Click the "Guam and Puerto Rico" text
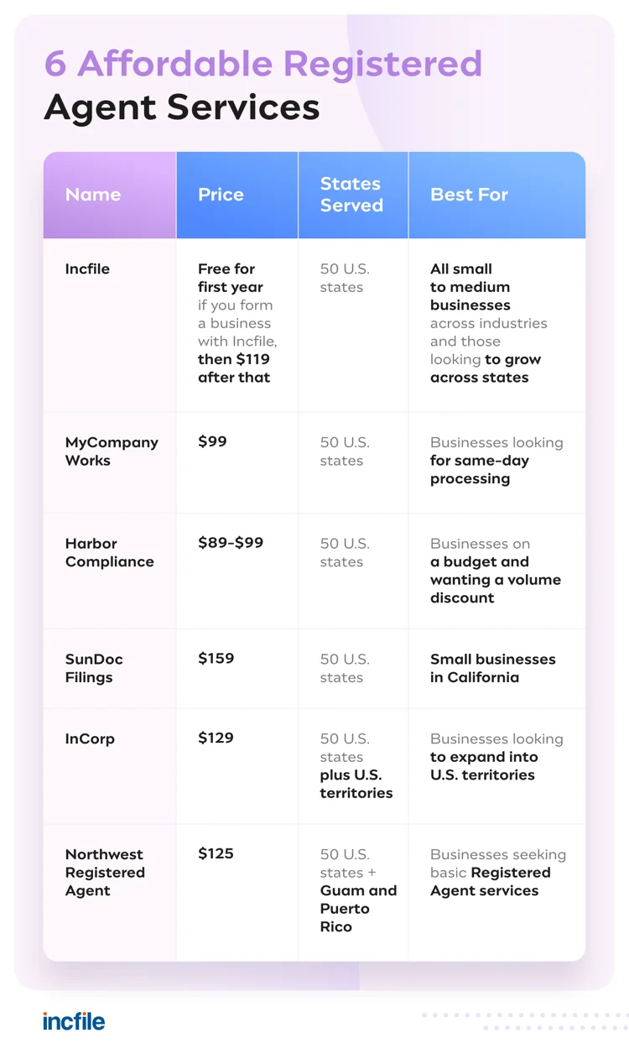The width and height of the screenshot is (629, 1059). click(358, 909)
